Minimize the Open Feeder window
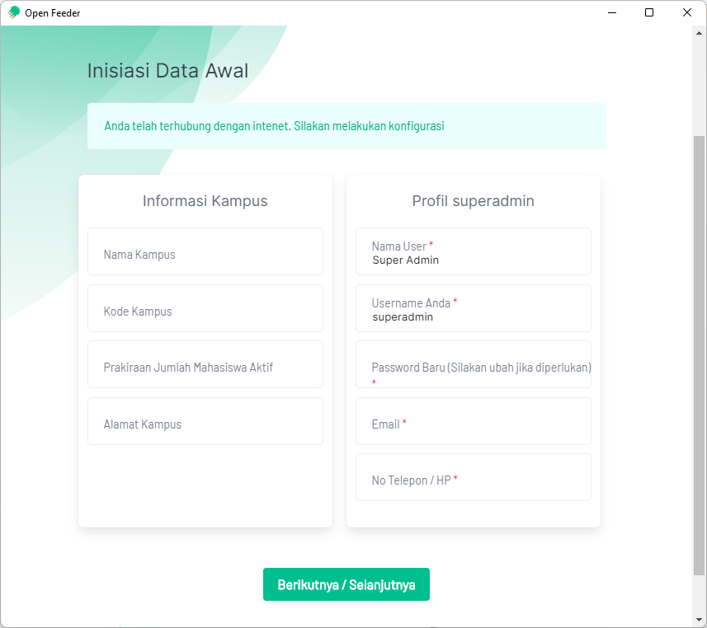 611,13
